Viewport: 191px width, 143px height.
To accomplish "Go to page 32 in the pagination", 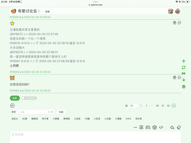I will tap(168, 106).
